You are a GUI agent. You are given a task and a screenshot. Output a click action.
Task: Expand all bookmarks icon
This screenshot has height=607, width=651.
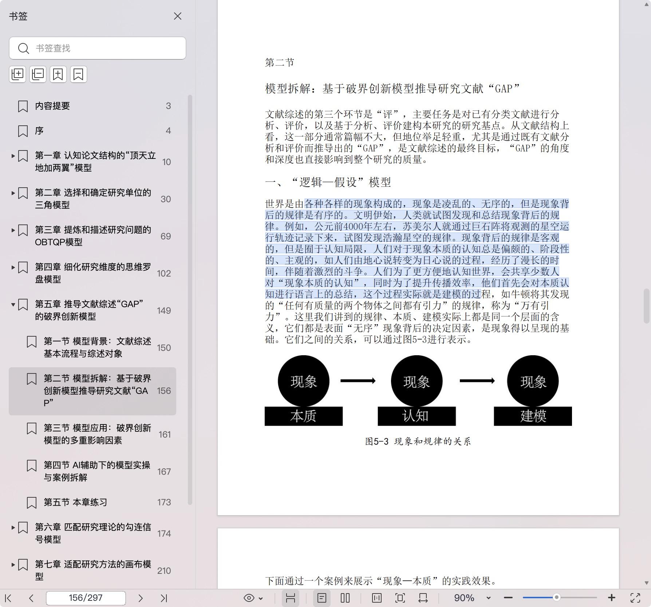17,74
